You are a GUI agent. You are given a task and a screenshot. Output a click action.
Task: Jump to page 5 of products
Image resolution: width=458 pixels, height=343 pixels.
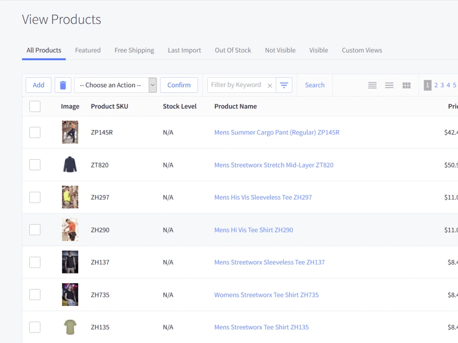point(454,85)
